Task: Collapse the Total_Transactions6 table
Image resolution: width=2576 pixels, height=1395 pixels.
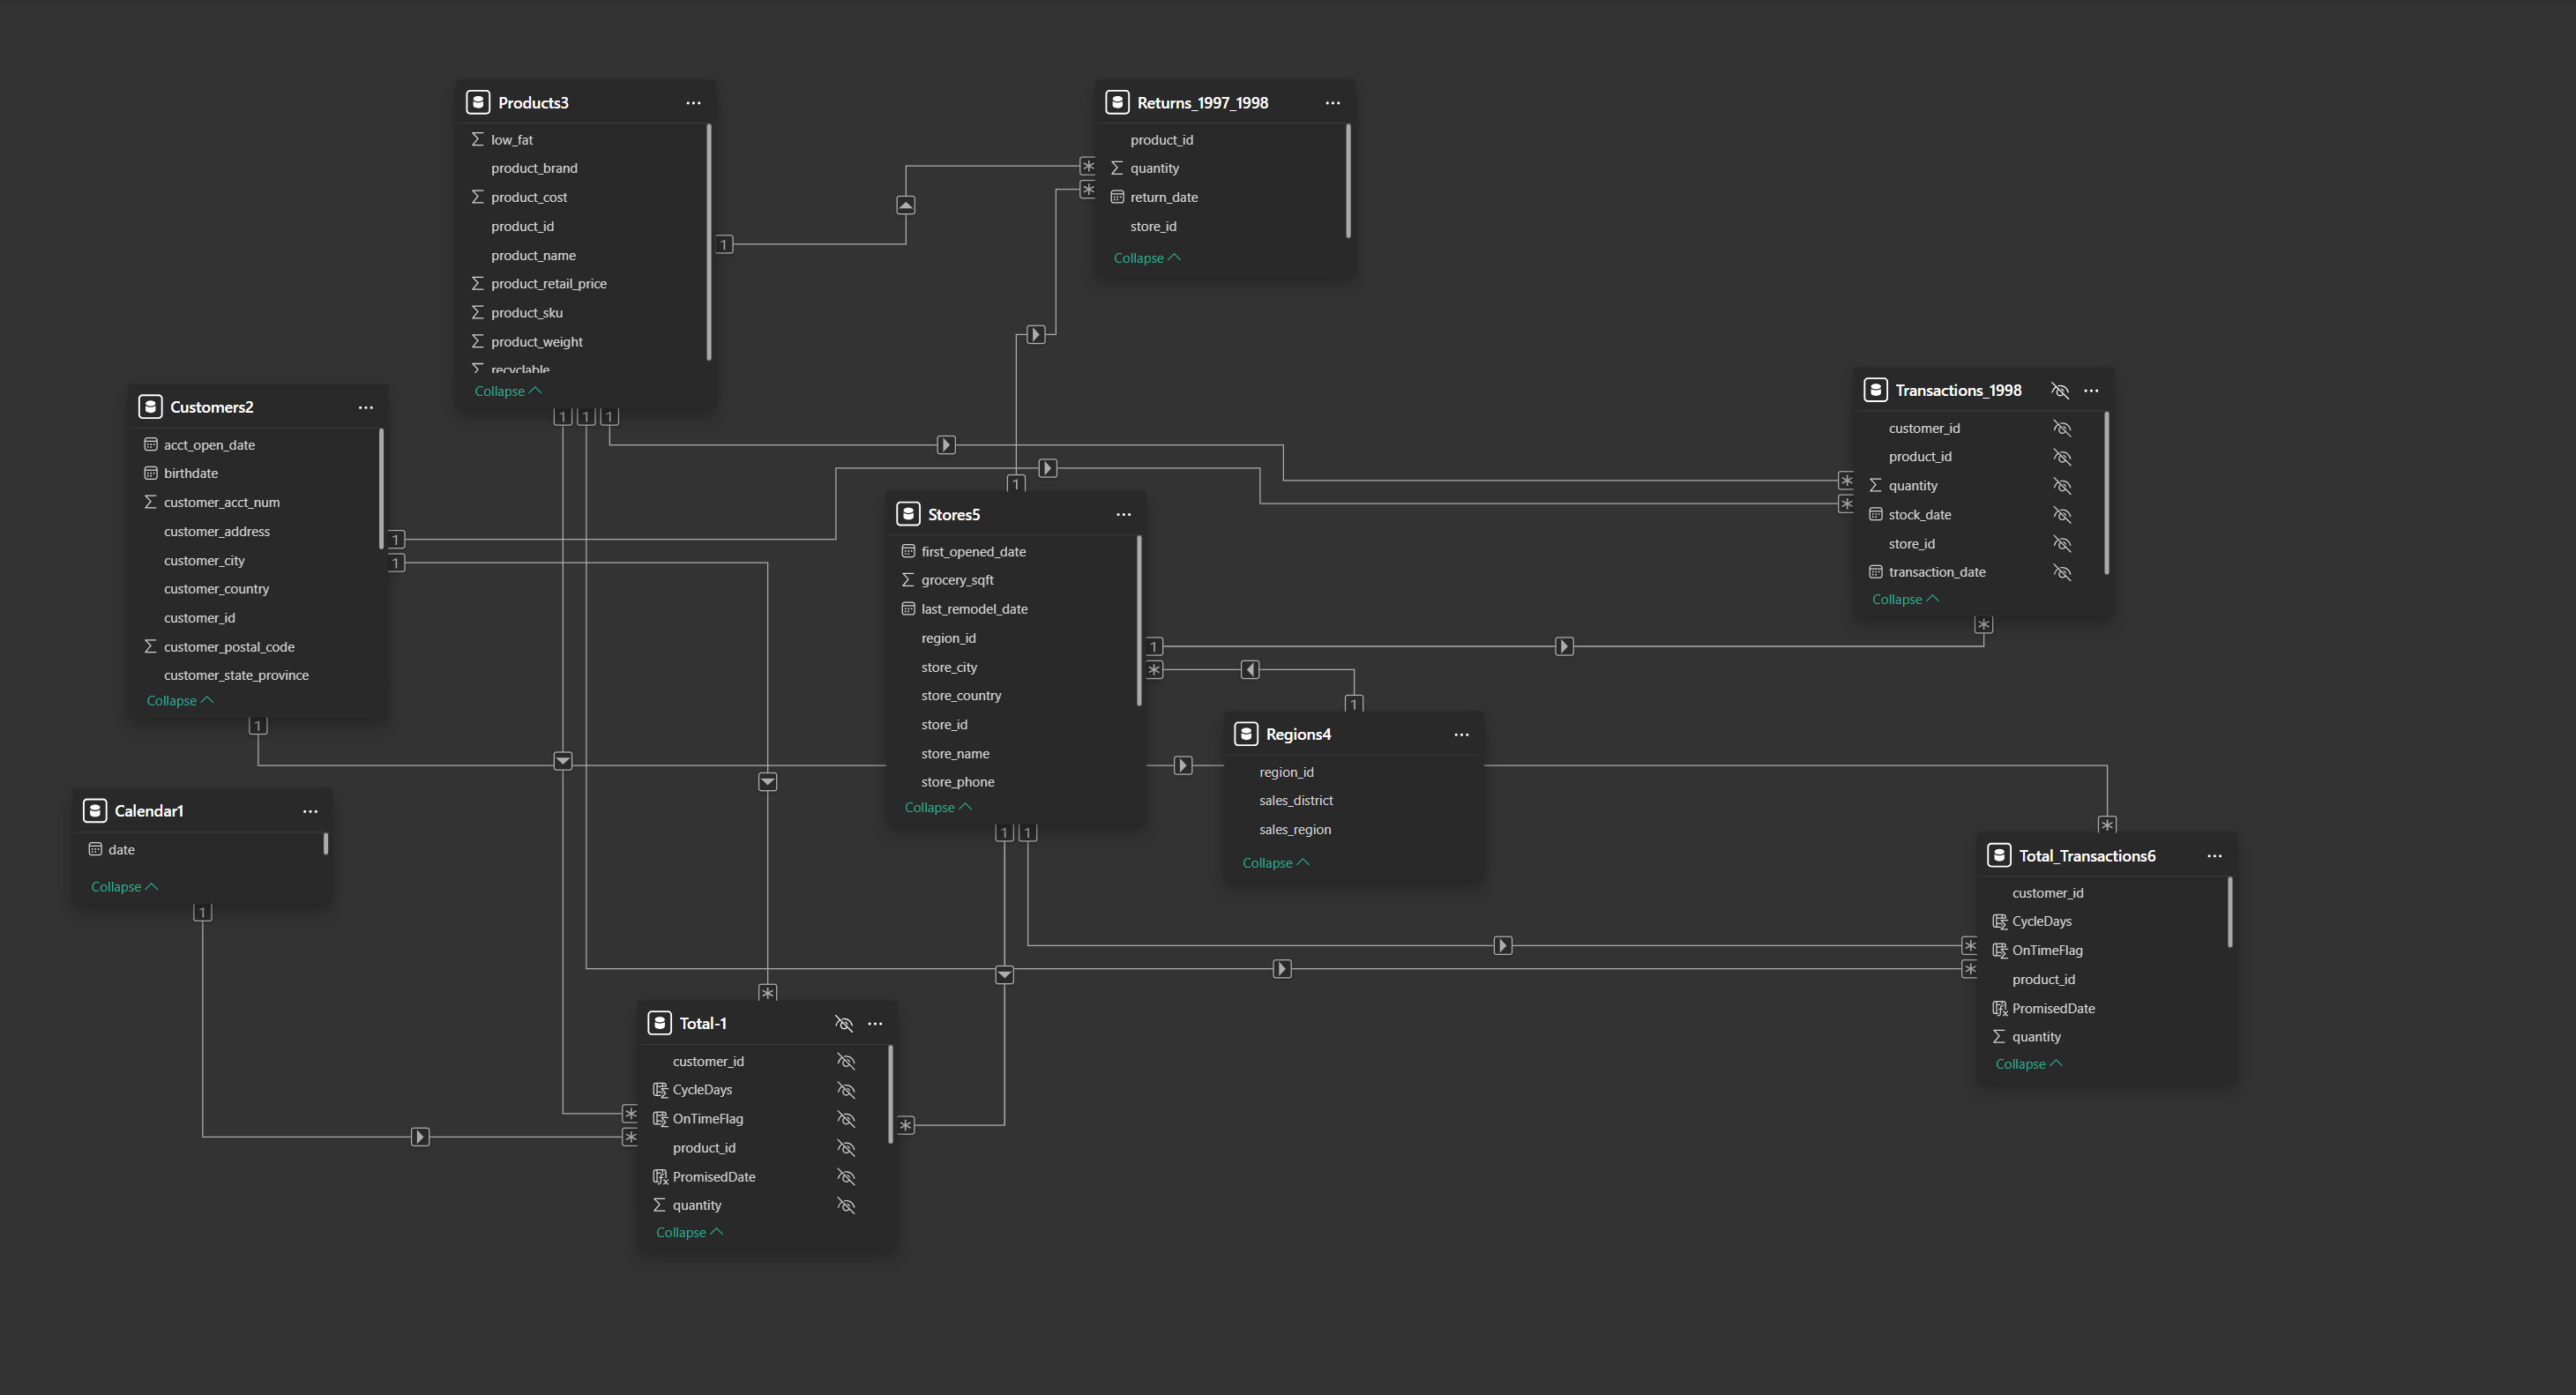Action: click(x=2029, y=1064)
